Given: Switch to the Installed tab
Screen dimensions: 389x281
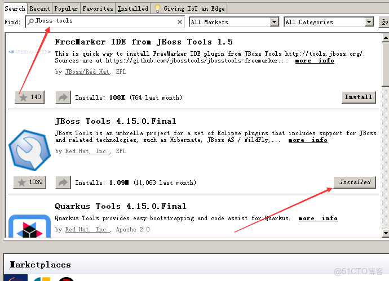Looking at the screenshot, I should (x=133, y=8).
